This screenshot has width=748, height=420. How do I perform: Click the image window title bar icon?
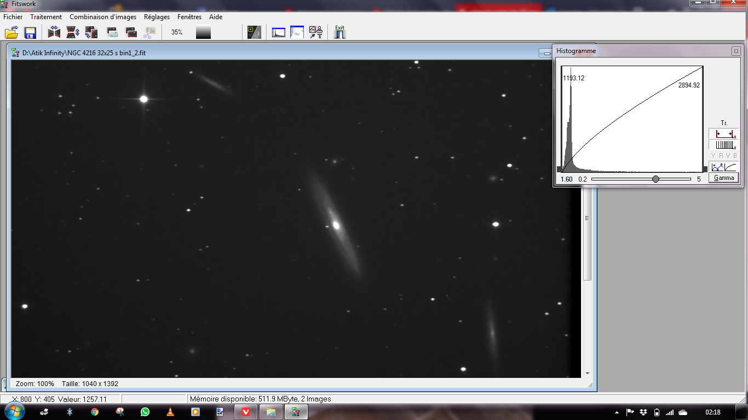tap(15, 53)
